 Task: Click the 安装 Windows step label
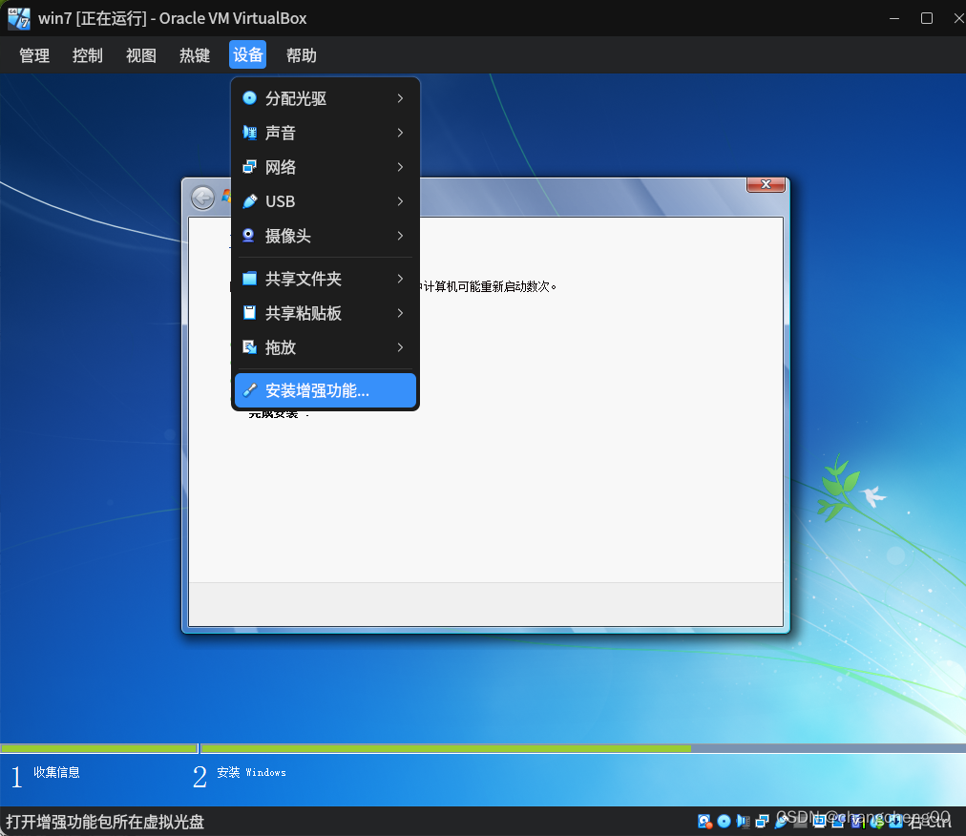[x=251, y=773]
